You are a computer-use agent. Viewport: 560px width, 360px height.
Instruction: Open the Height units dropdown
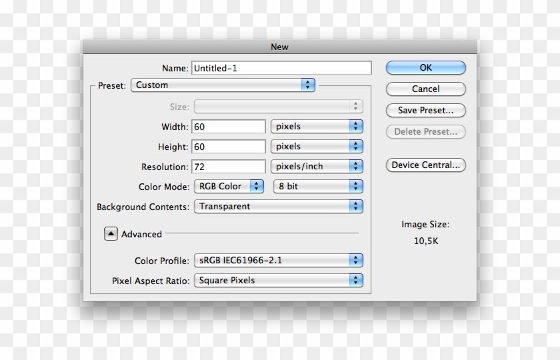pyautogui.click(x=317, y=147)
